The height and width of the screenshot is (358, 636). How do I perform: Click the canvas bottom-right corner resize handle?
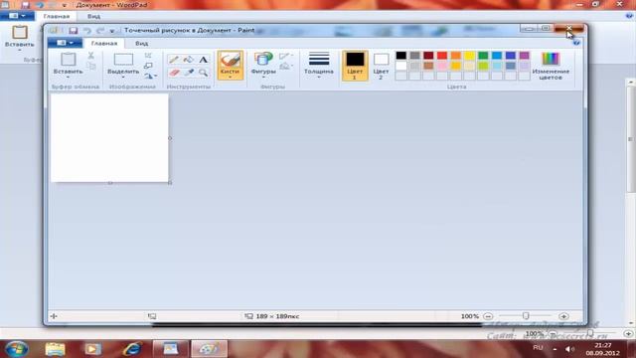pos(170,183)
